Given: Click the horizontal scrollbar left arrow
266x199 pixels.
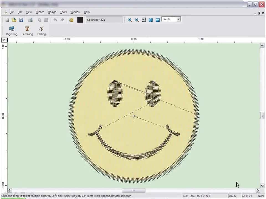Looking at the screenshot, I should pyautogui.click(x=9, y=190).
